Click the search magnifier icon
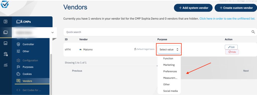Image resolution: width=257 pixels, height=95 pixels. tap(253, 32)
